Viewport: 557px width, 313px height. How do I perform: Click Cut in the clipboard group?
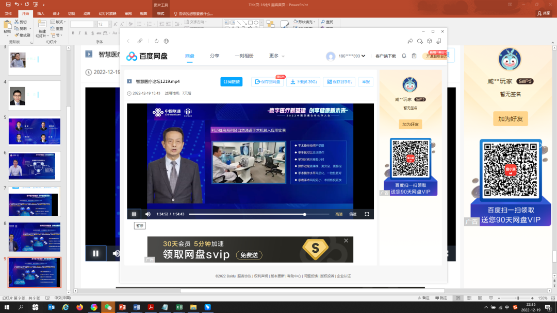point(21,22)
